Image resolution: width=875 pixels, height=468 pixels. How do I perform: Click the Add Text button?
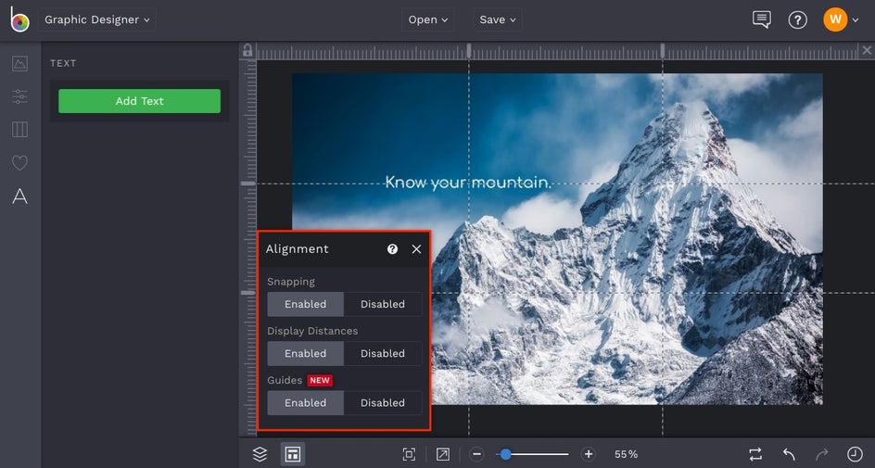[140, 101]
